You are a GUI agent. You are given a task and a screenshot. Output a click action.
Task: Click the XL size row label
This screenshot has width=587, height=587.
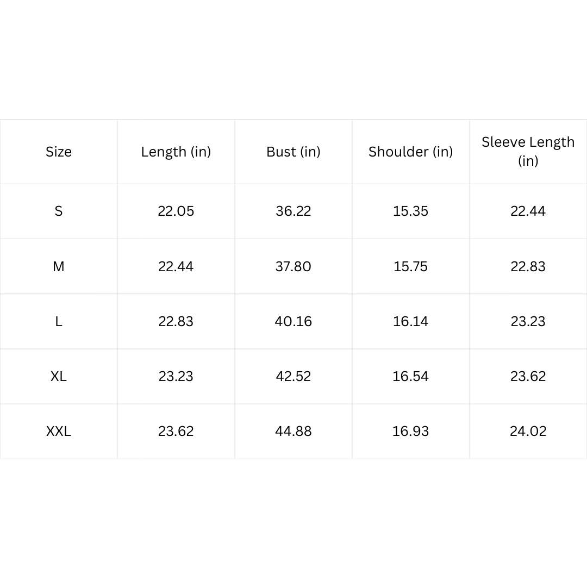tap(59, 376)
